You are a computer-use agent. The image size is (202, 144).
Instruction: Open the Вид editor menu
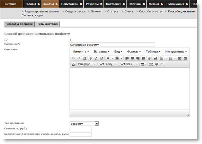tap(118, 51)
